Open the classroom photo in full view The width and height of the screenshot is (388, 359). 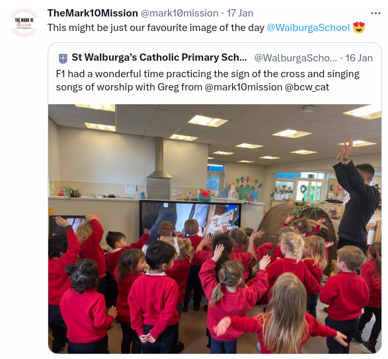pos(215,229)
